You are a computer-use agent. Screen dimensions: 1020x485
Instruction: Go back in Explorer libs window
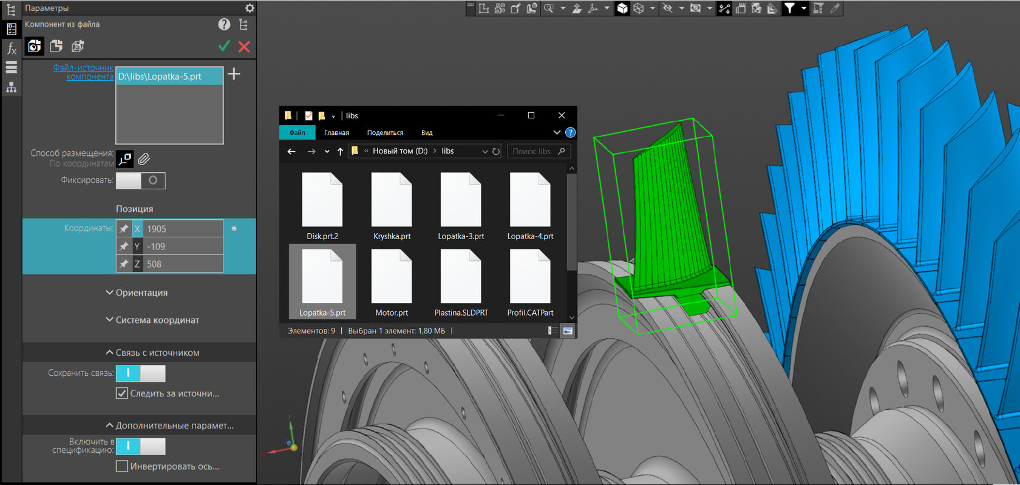coord(291,151)
